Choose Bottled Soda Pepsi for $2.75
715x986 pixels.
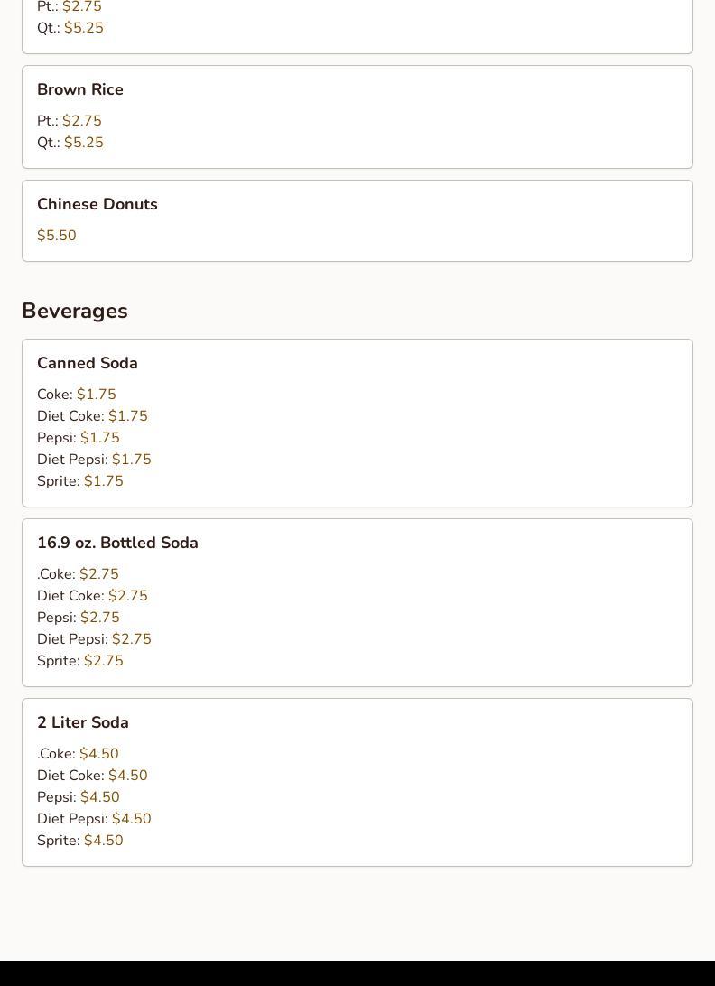click(x=79, y=618)
